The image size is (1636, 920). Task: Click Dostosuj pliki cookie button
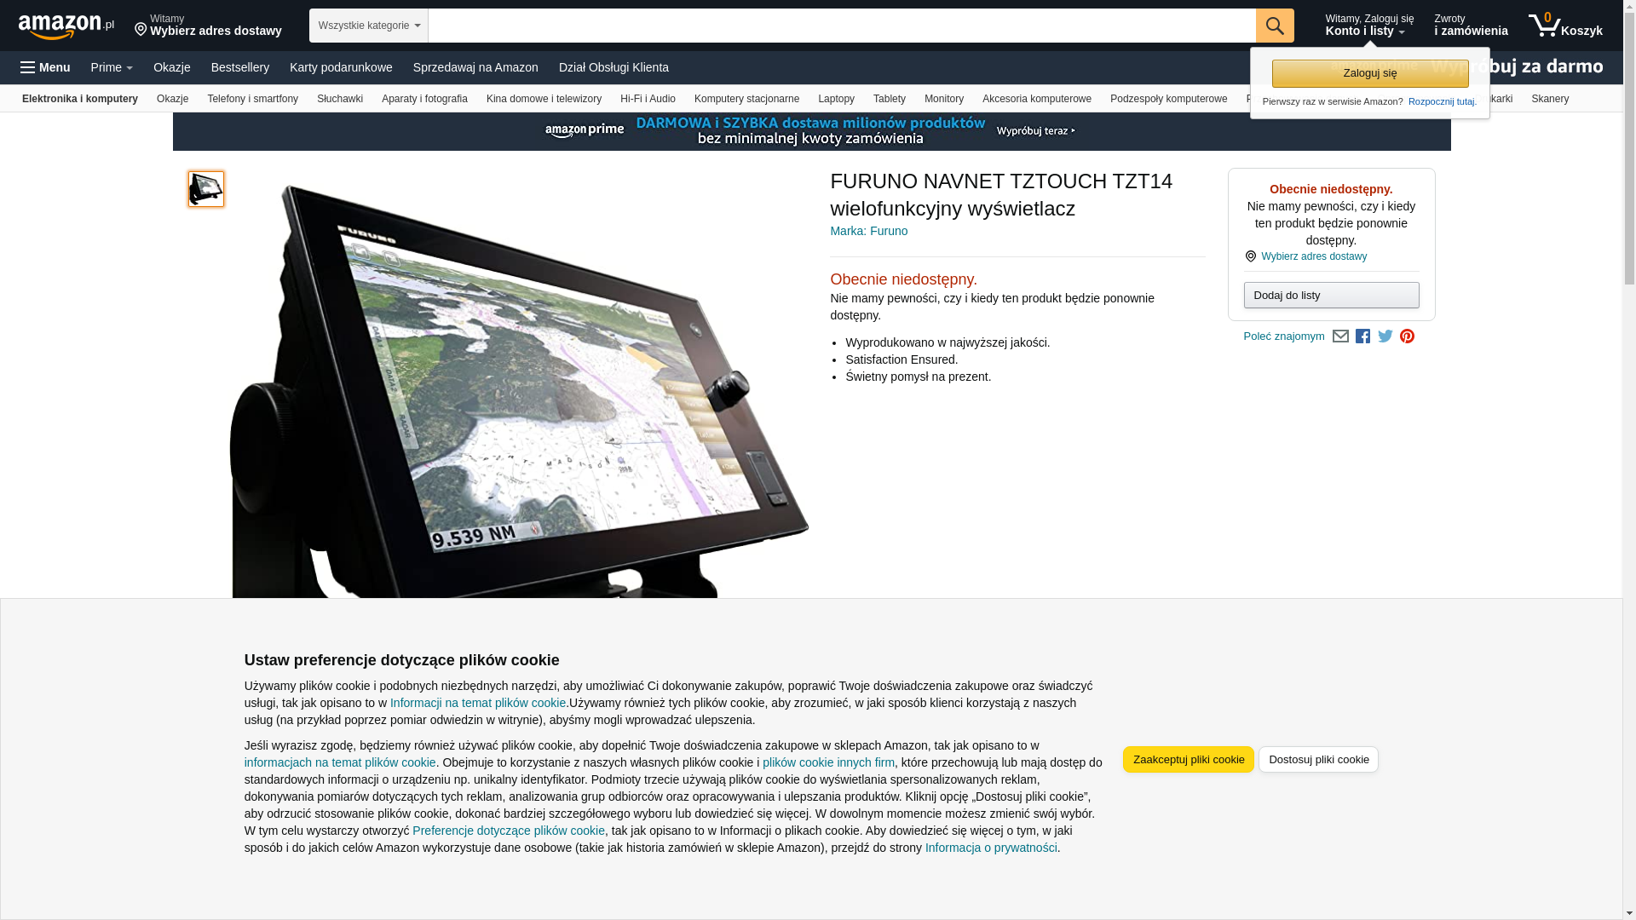point(1318,760)
